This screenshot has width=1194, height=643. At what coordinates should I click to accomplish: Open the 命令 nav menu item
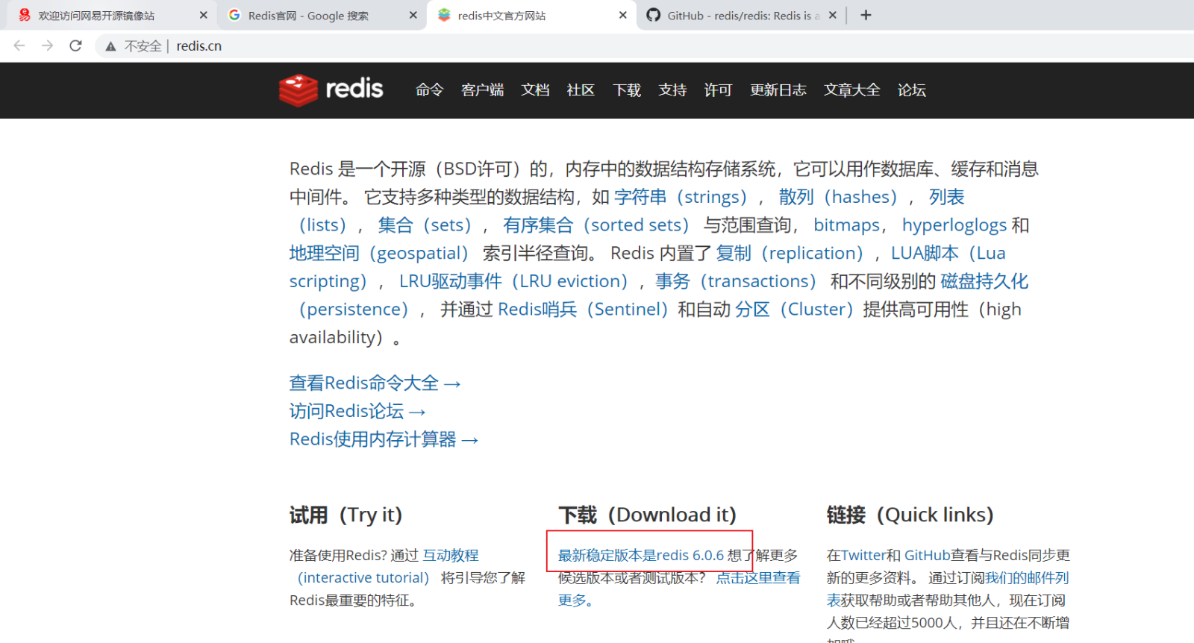(x=430, y=90)
